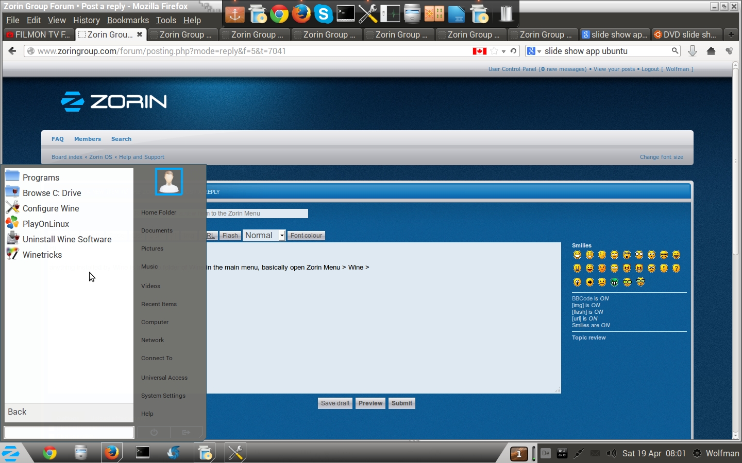Click the Submit button
This screenshot has width=742, height=463.
401,403
